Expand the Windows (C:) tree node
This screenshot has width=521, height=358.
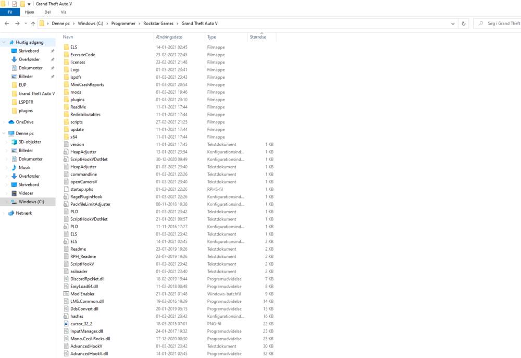tap(7, 202)
